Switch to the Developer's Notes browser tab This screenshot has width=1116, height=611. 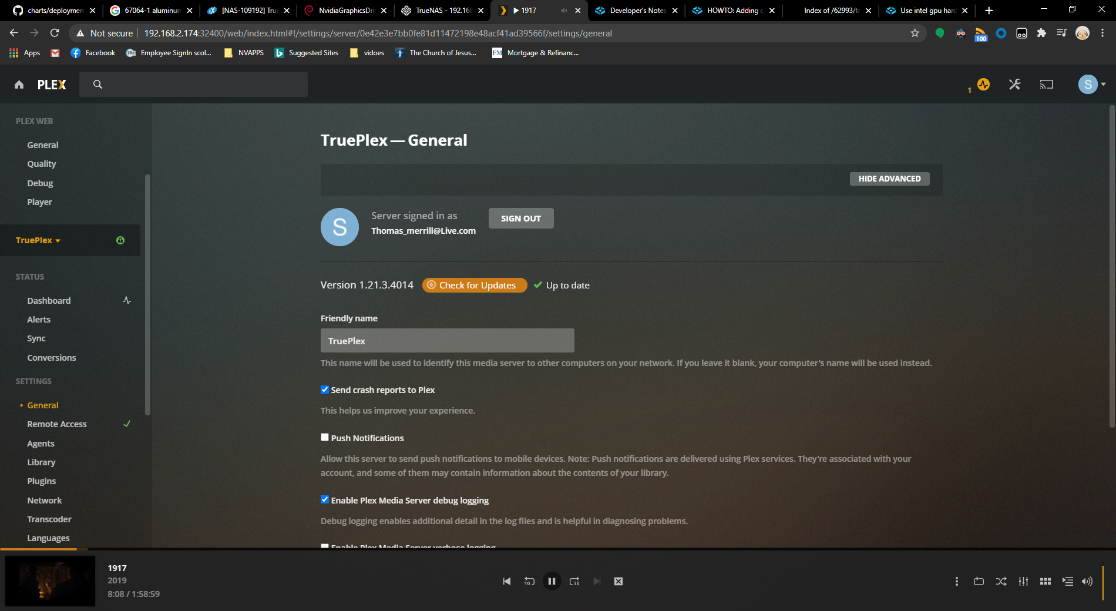point(637,11)
